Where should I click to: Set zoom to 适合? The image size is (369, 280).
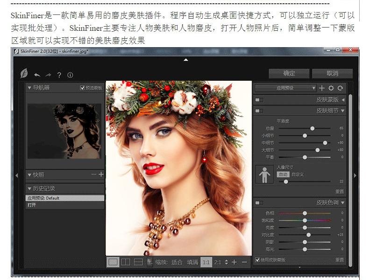tap(177, 262)
